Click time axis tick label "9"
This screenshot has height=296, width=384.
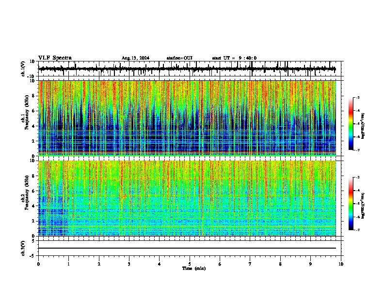coord(310,264)
